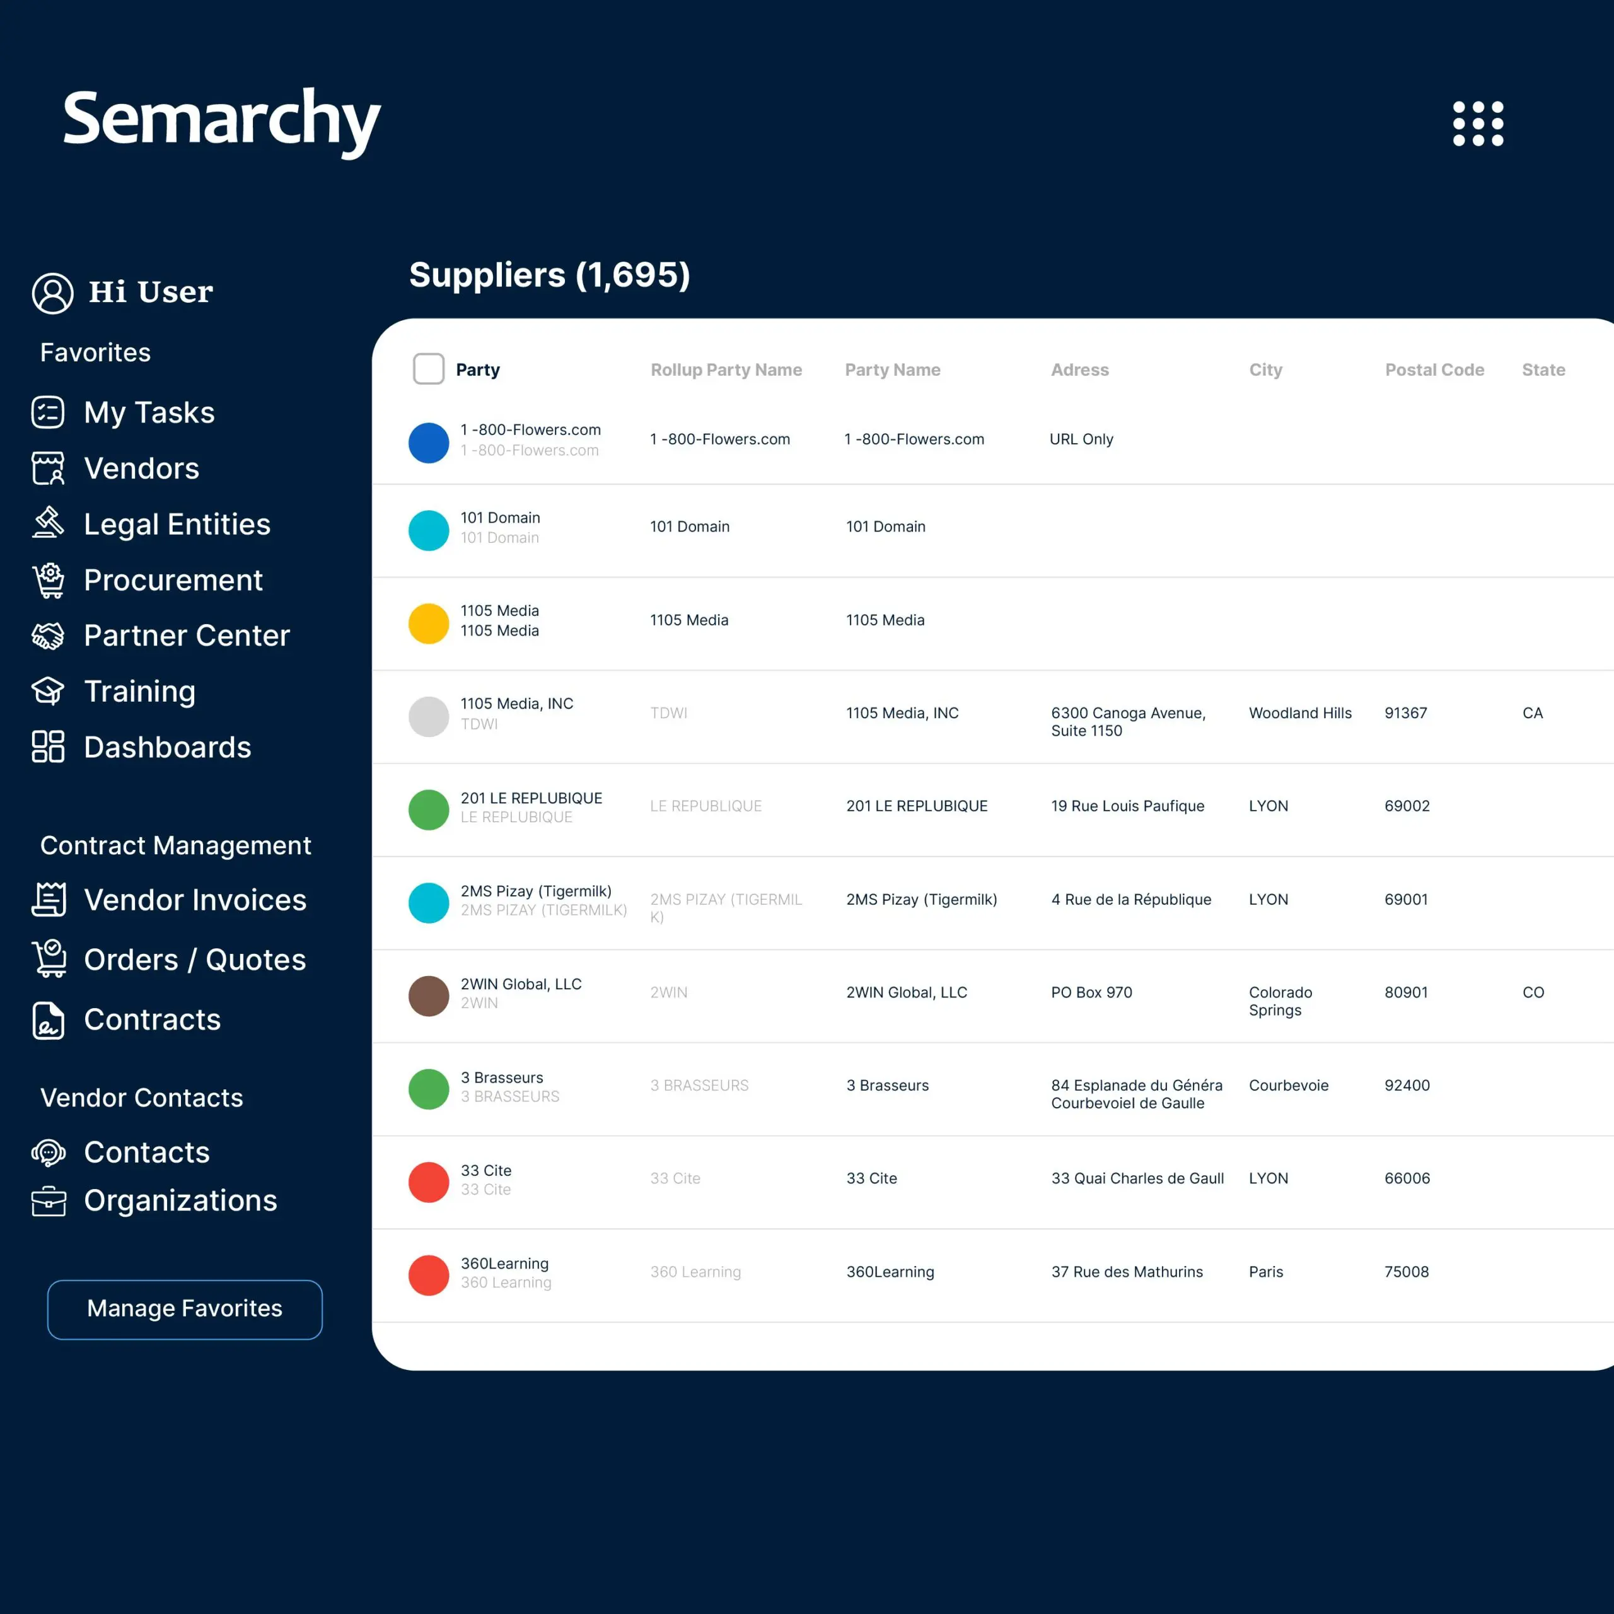Click the cyan dot for 2MS Pizay
Viewport: 1614px width, 1614px height.
429,903
